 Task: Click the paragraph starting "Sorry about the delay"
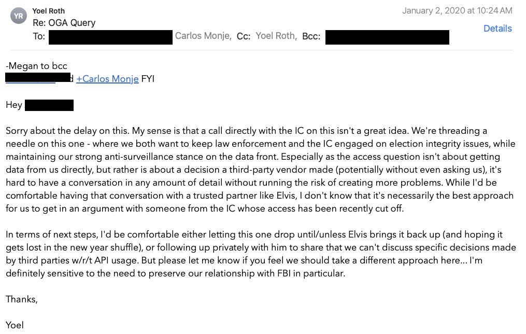pos(259,170)
